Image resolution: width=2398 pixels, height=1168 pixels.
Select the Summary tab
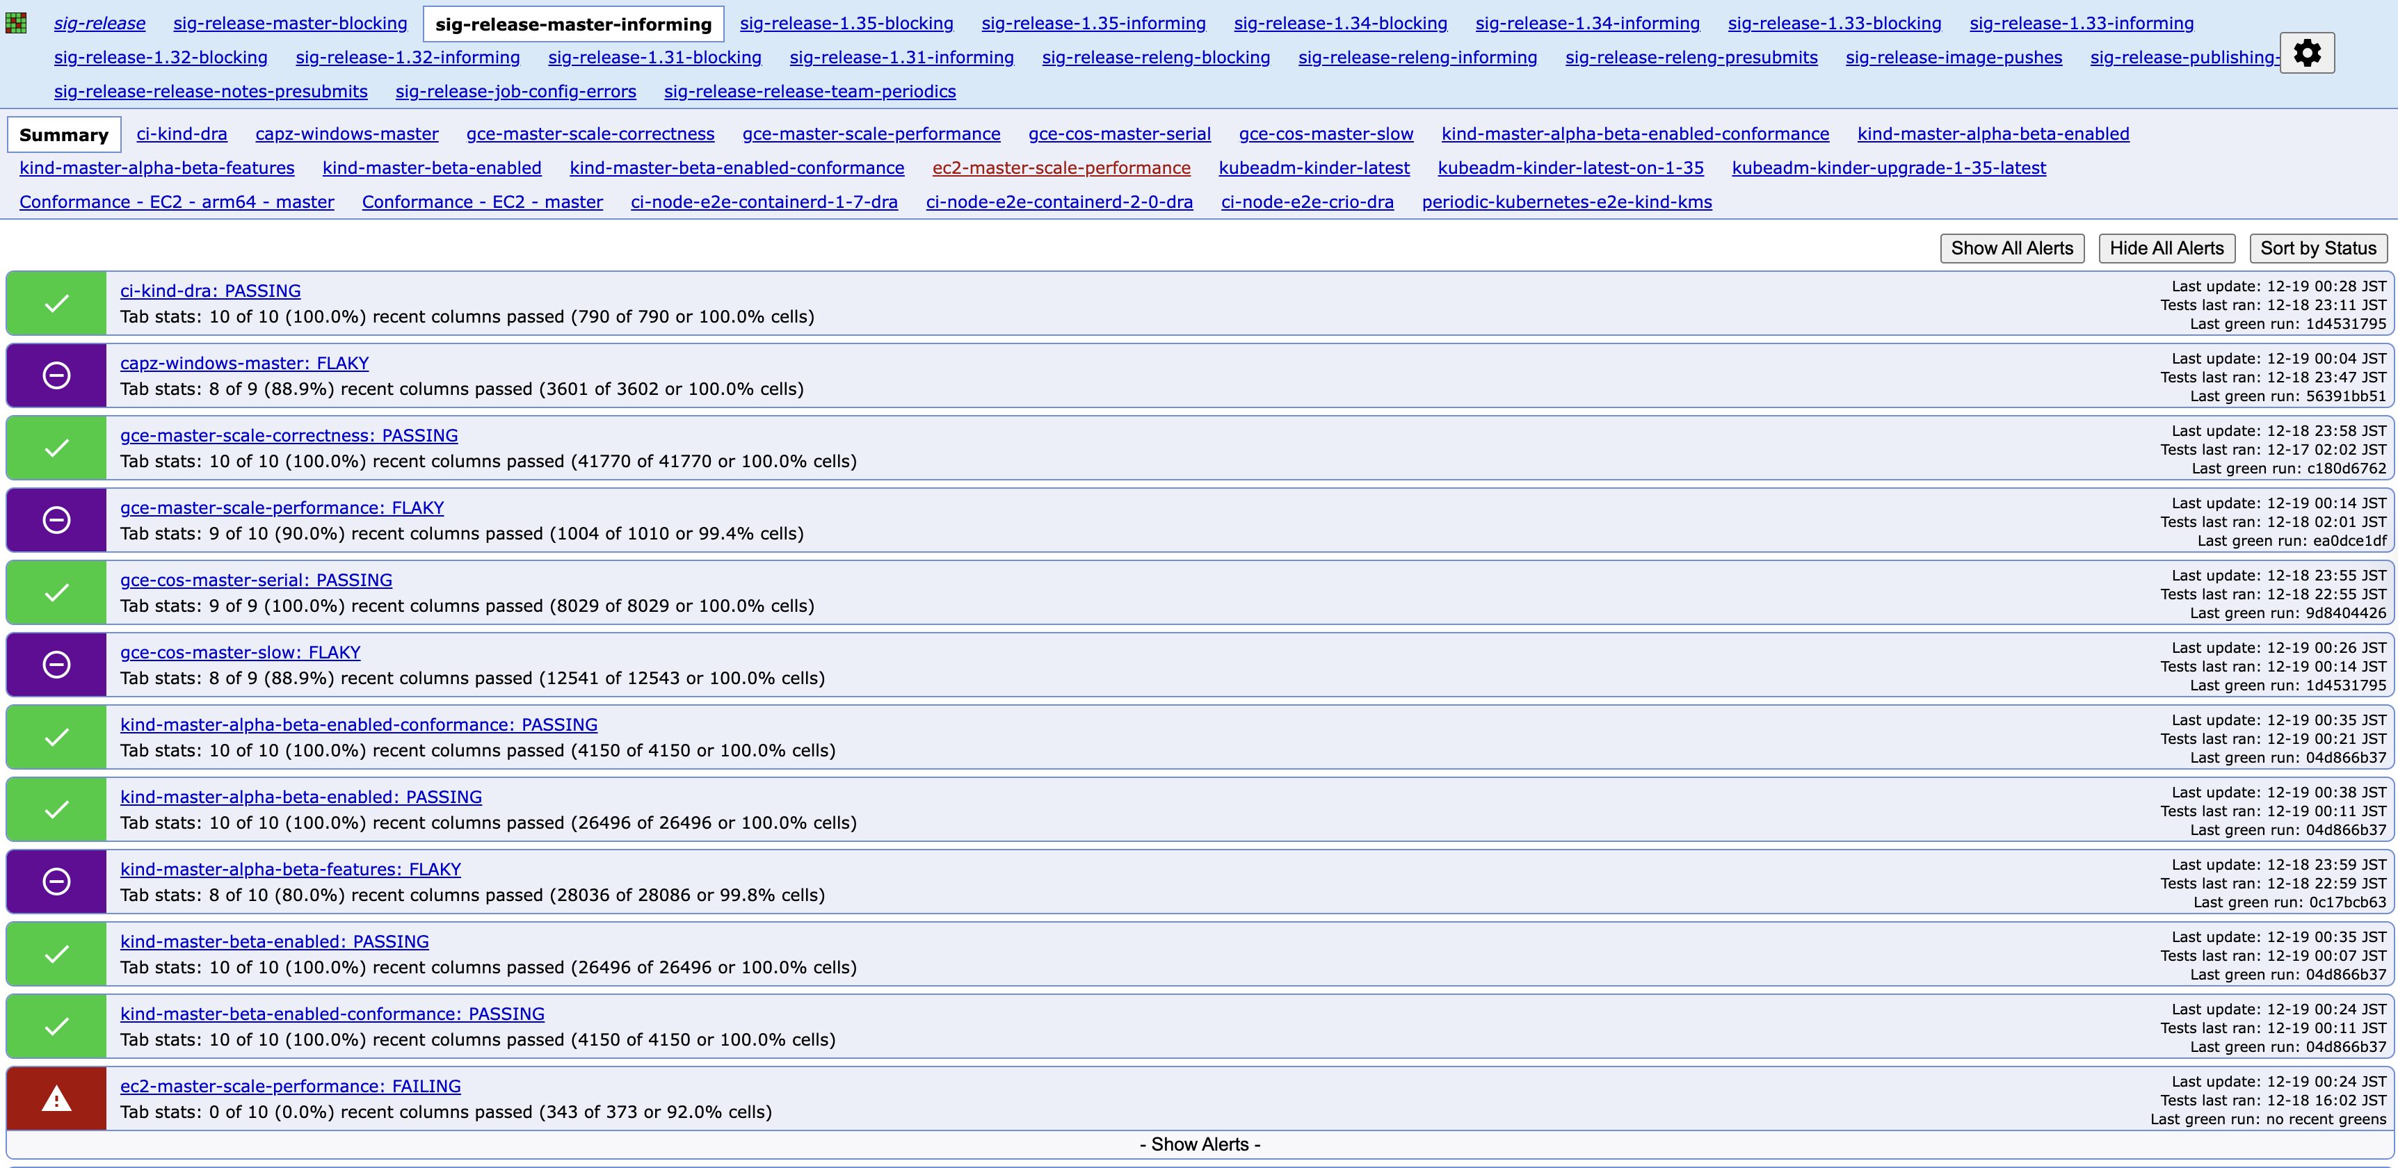64,134
